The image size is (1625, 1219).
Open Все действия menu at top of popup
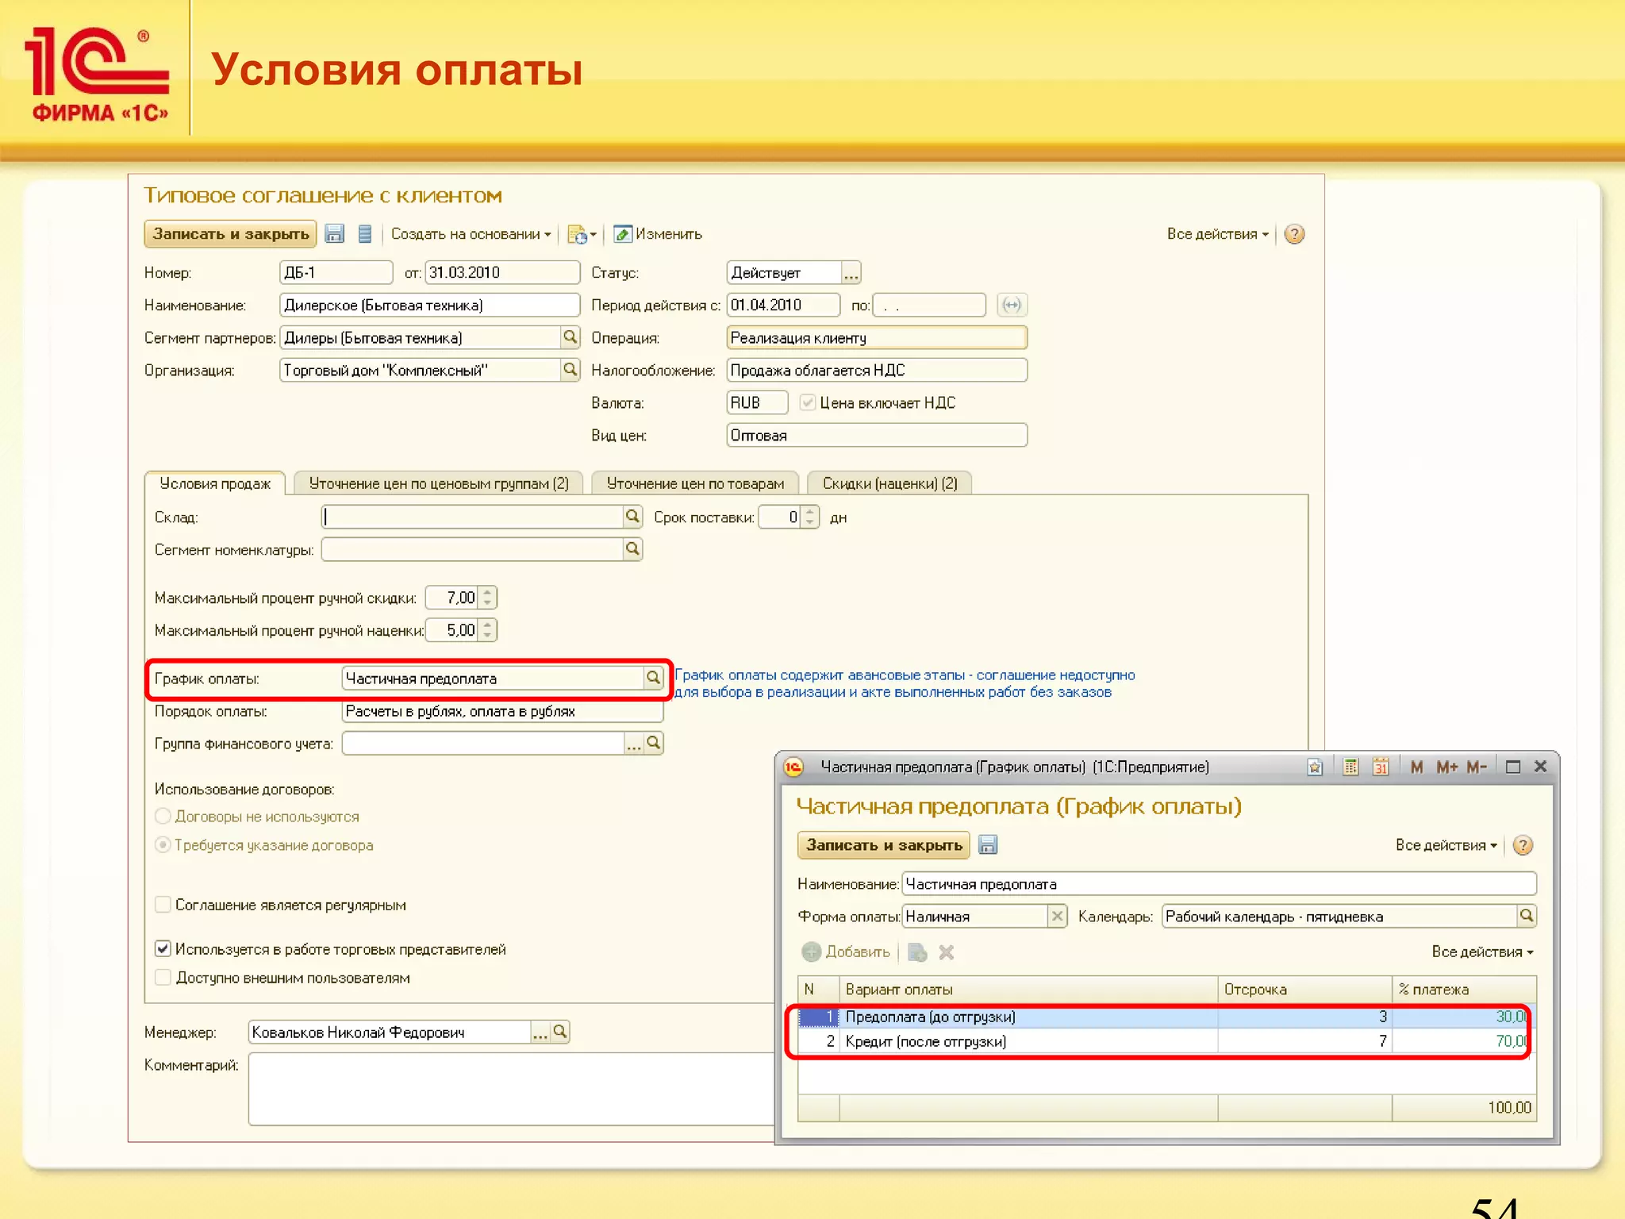click(1446, 845)
